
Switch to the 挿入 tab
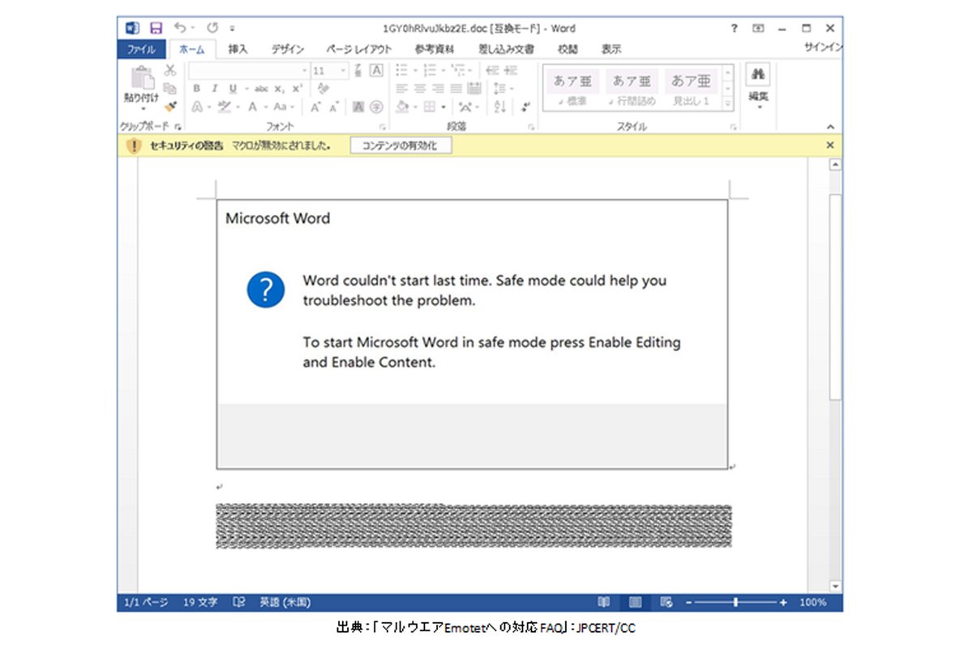[x=238, y=49]
